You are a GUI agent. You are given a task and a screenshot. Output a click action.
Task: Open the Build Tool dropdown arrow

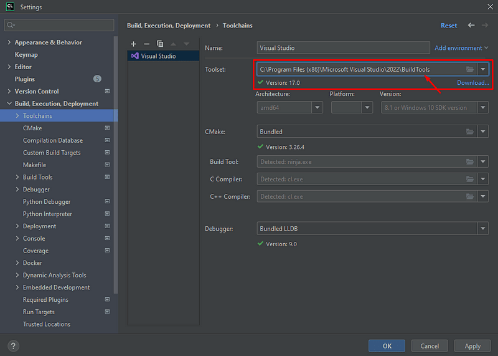483,161
